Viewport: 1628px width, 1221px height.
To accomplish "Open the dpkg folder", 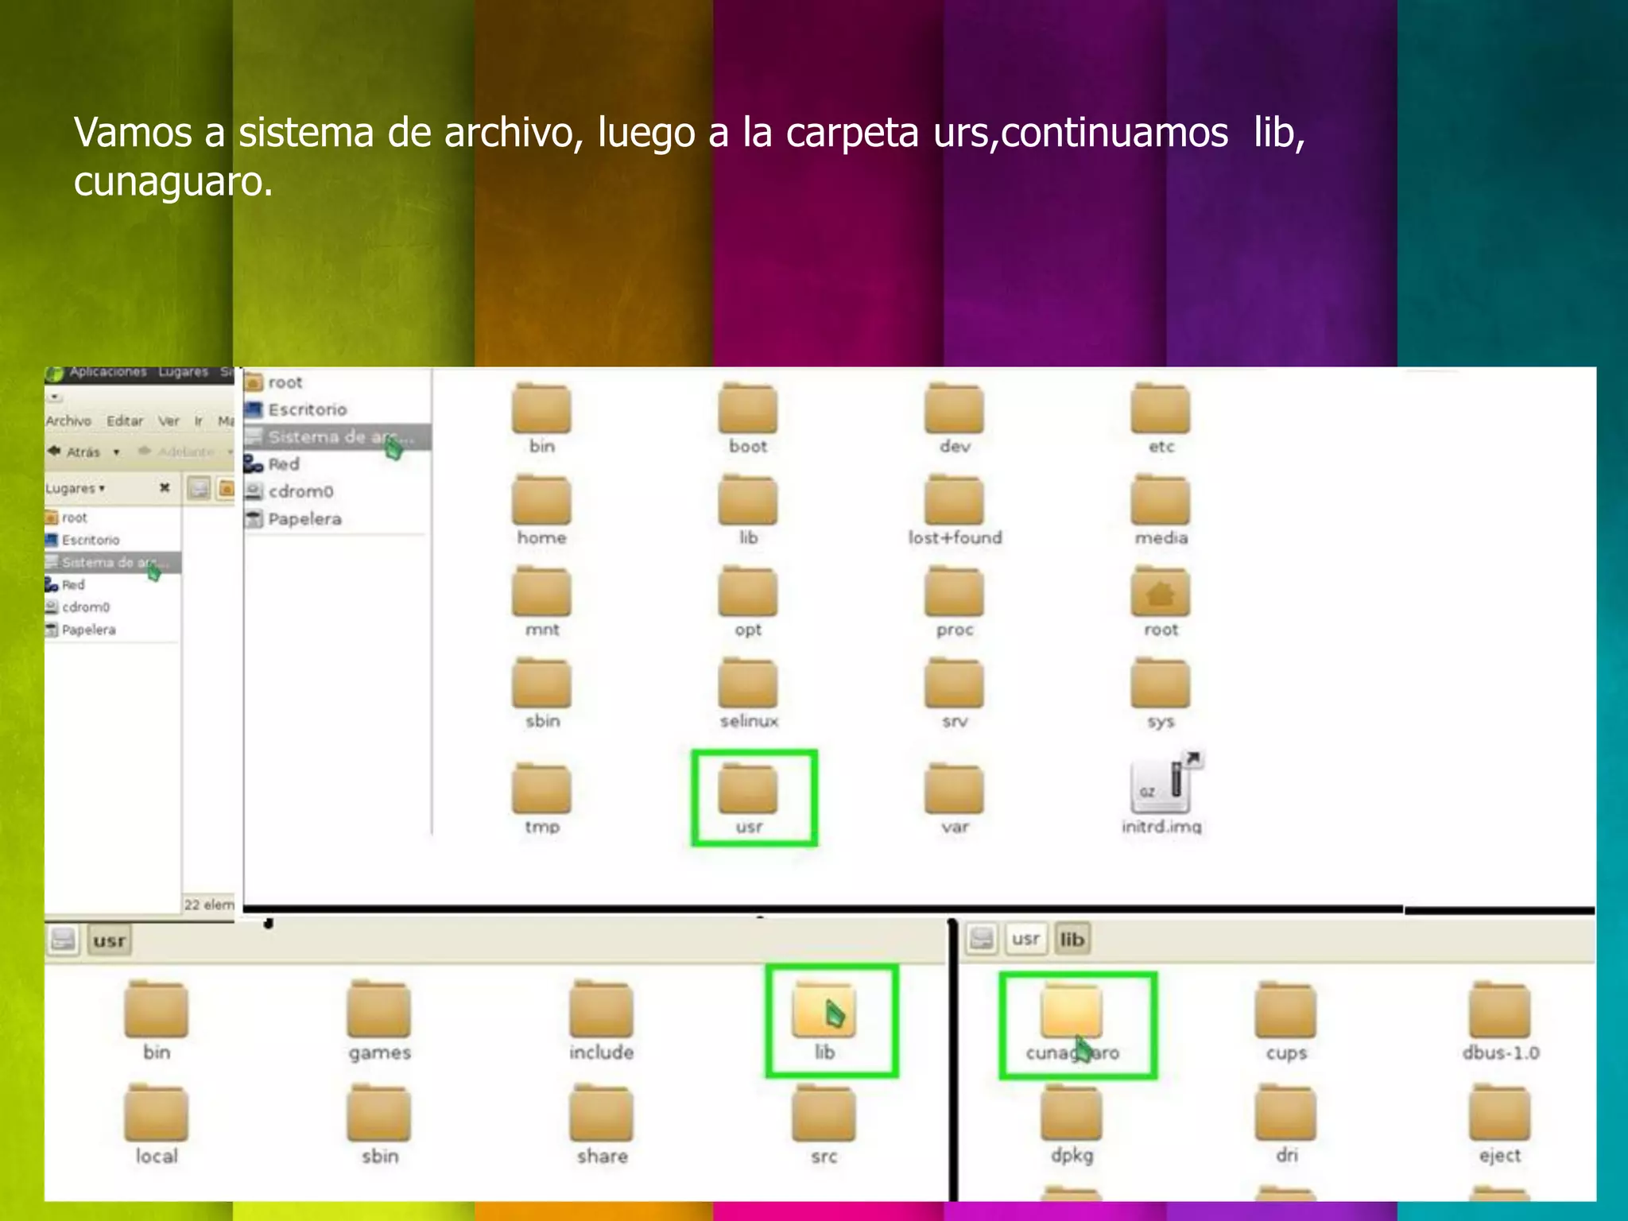I will click(1072, 1126).
